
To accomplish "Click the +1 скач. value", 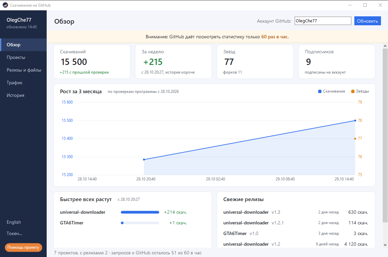I will [x=178, y=223].
